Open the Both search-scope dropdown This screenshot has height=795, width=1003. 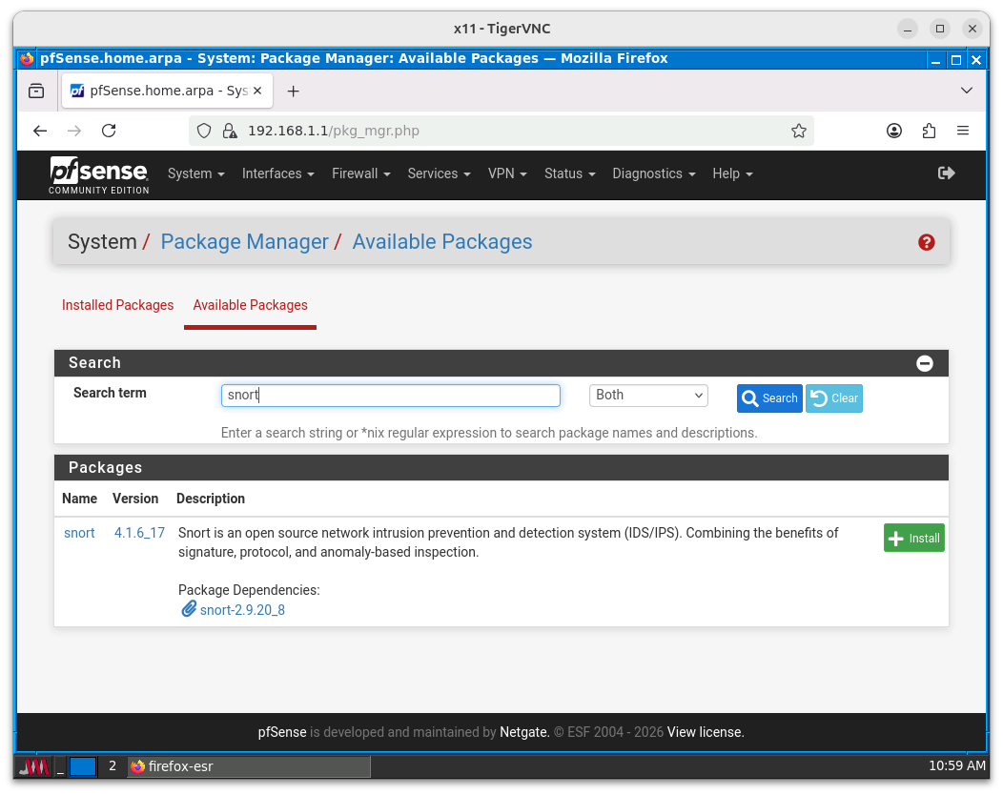(x=648, y=396)
